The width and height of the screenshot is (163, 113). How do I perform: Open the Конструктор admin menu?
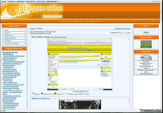point(52,2)
